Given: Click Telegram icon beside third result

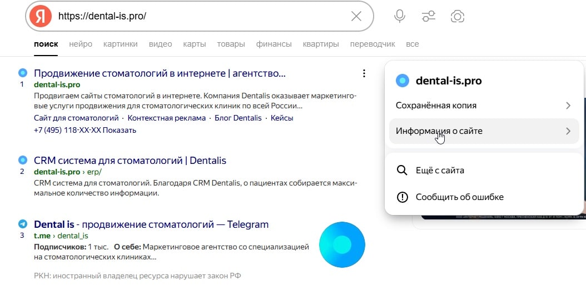Looking at the screenshot, I should point(23,224).
